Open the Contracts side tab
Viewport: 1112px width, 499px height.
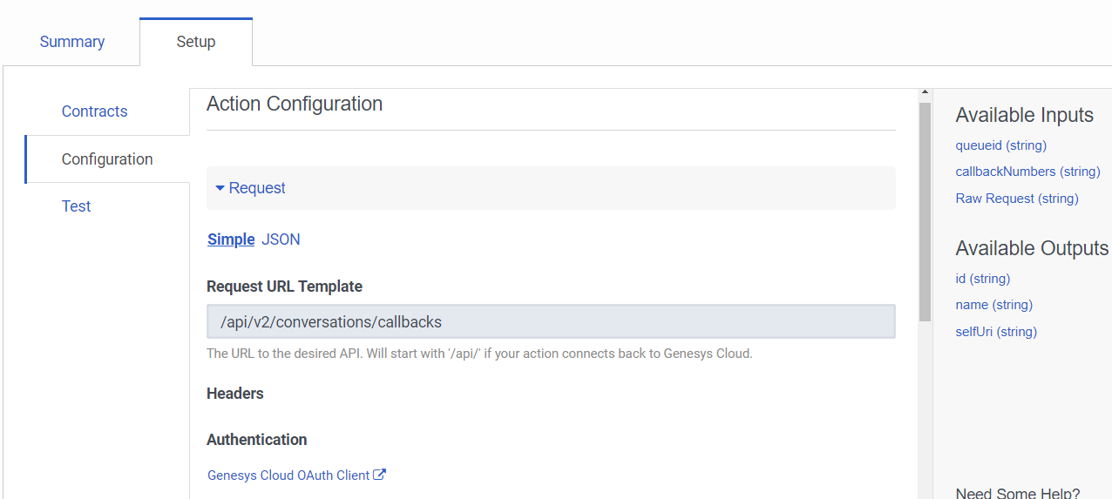(94, 111)
